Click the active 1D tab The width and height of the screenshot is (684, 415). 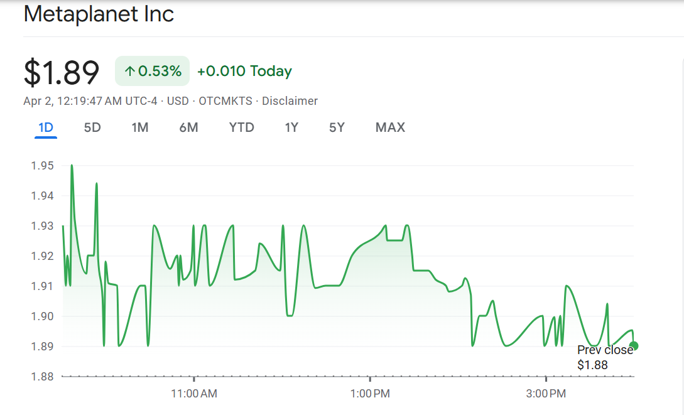click(44, 127)
